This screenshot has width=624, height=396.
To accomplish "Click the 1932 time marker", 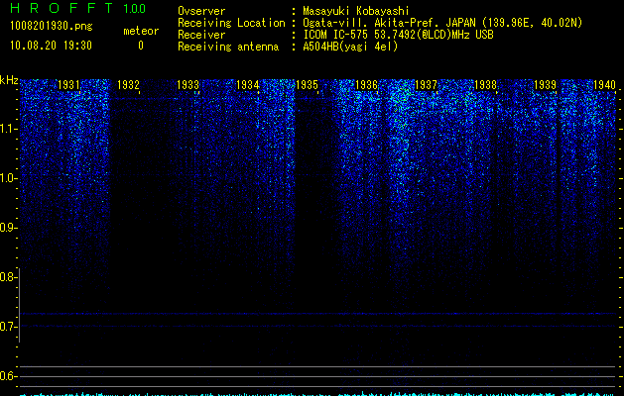I will coord(128,85).
